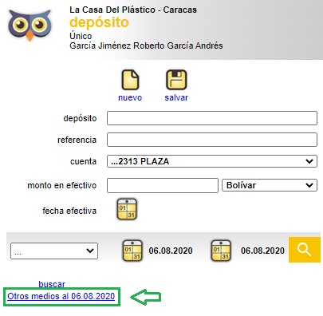Click the salvar text link
Screen dimensions: 323x316
click(176, 97)
